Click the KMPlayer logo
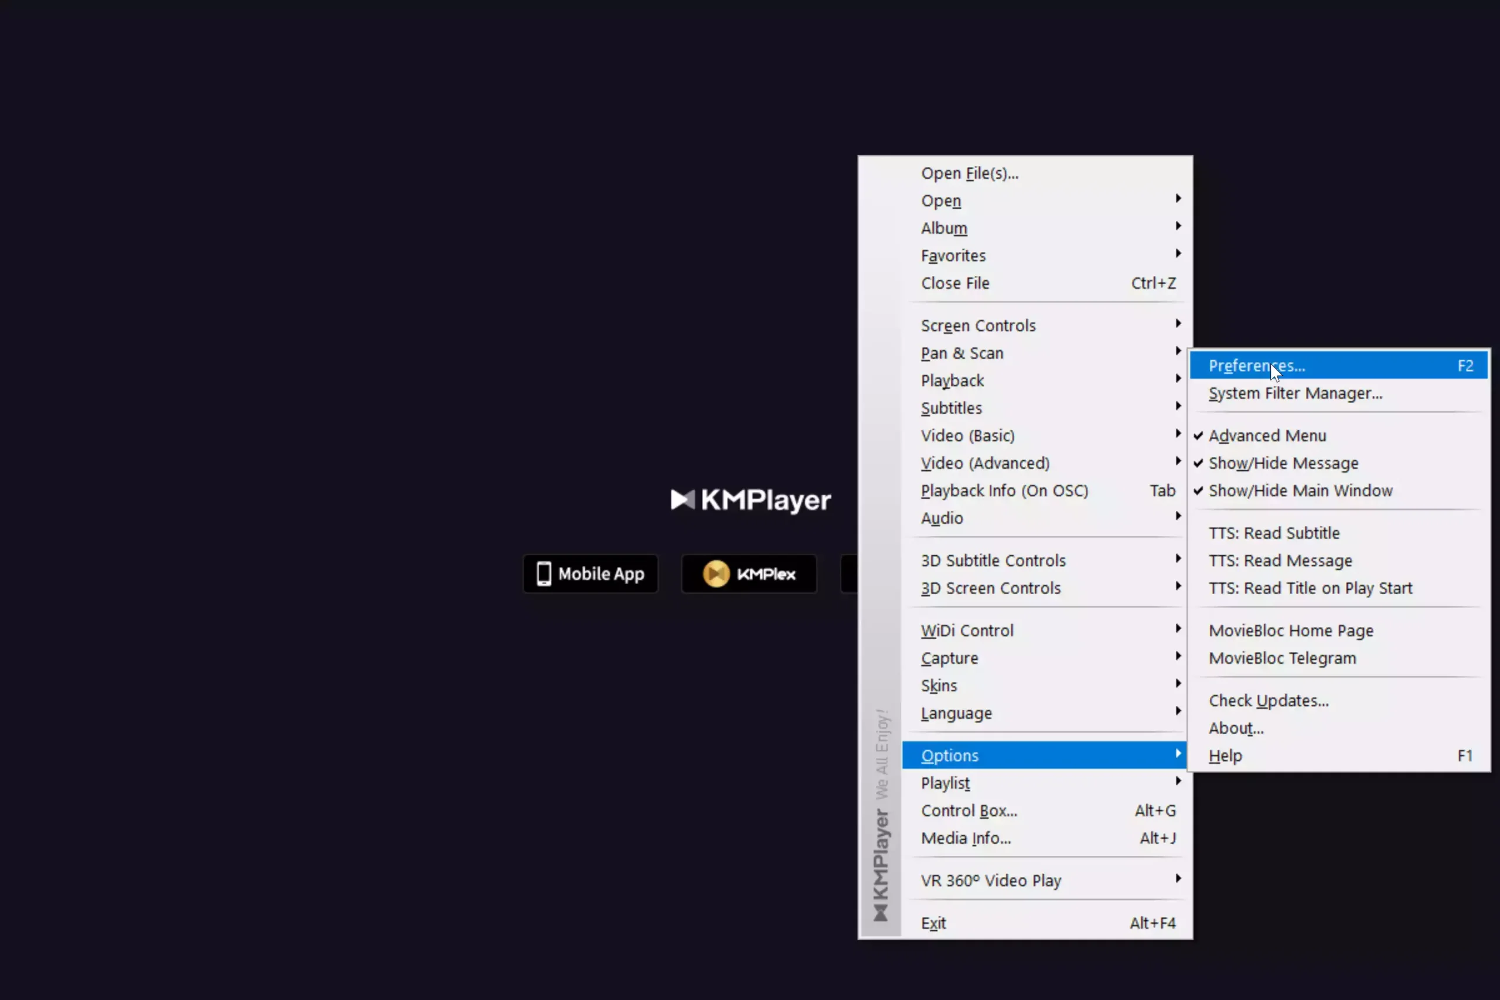 [751, 500]
